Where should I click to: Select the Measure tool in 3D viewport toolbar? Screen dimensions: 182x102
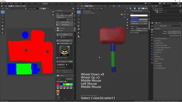[79, 36]
